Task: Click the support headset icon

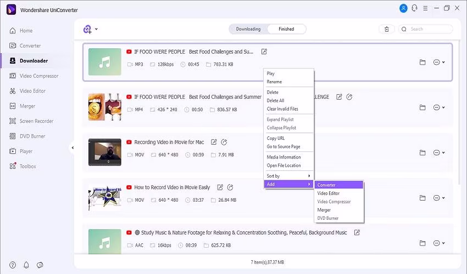Action: (414, 8)
